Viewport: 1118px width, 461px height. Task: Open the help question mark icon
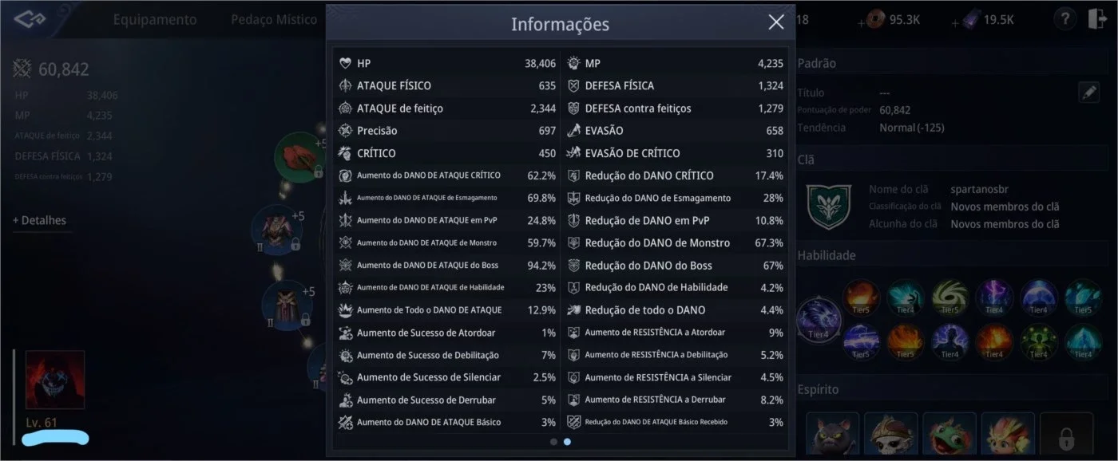coord(1064,19)
